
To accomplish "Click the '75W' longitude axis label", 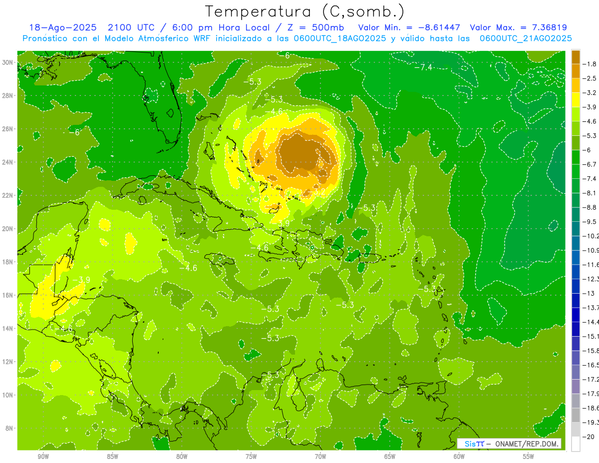I will (251, 457).
